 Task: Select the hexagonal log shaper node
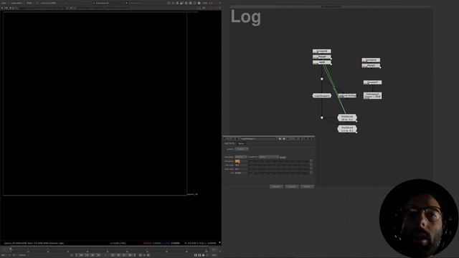[x=322, y=95]
